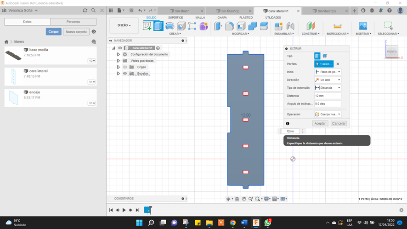Activate cara lateral v1 component radio
Screen dimensions: 407x229
(x=158, y=48)
